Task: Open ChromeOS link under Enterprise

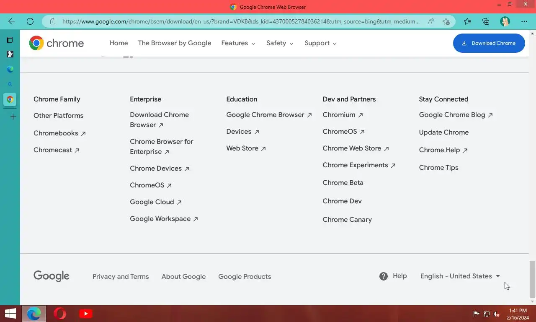Action: point(151,185)
